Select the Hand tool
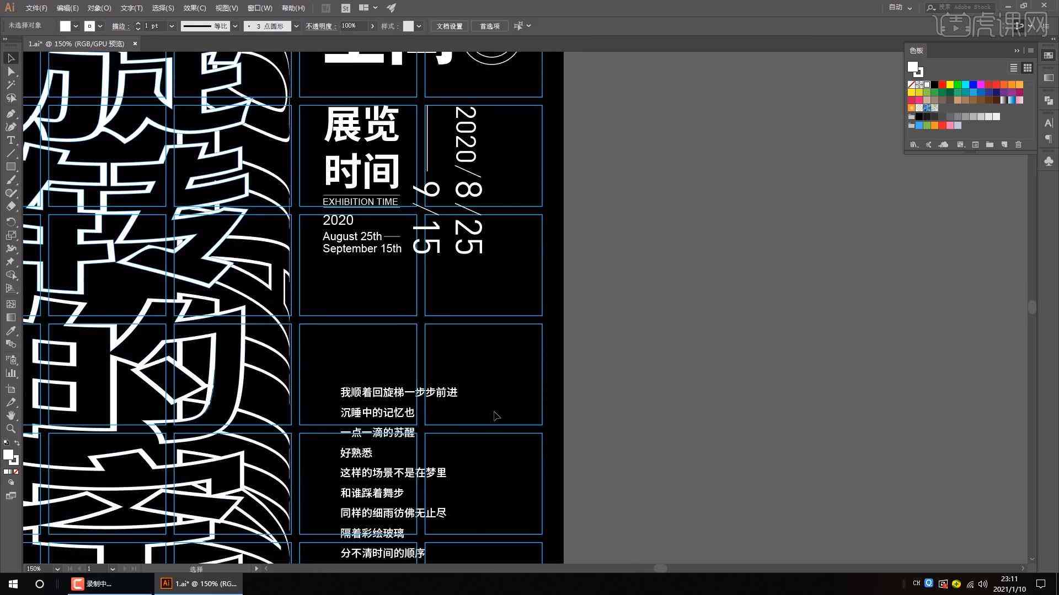Screen dimensions: 1059x595 [10, 415]
